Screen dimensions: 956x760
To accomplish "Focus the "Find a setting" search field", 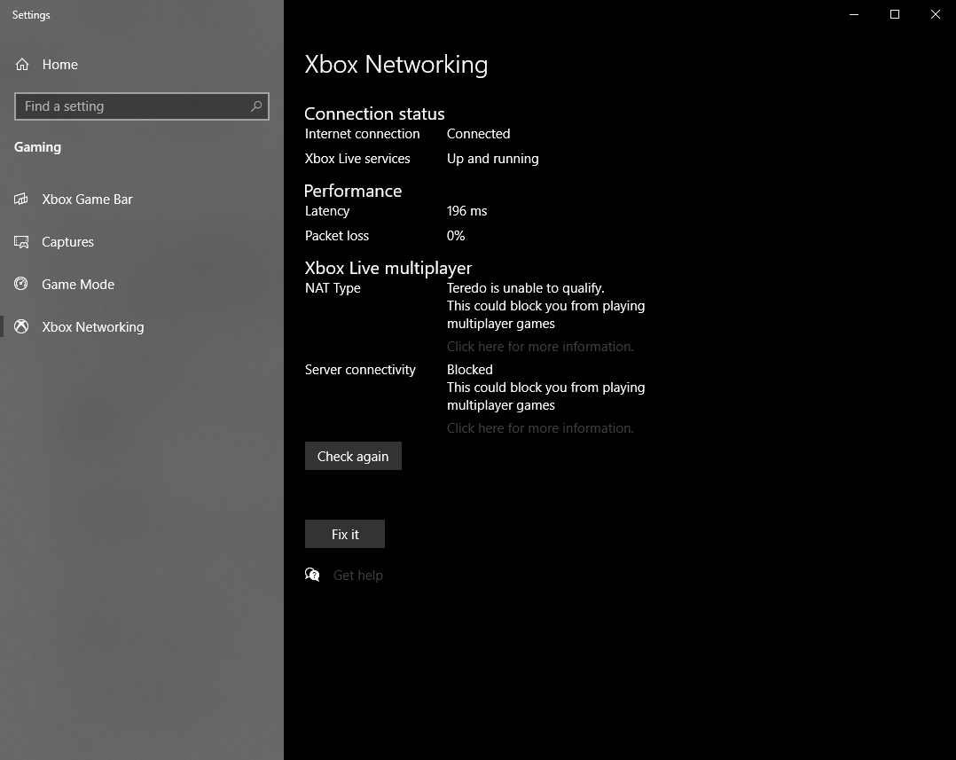I will [133, 106].
